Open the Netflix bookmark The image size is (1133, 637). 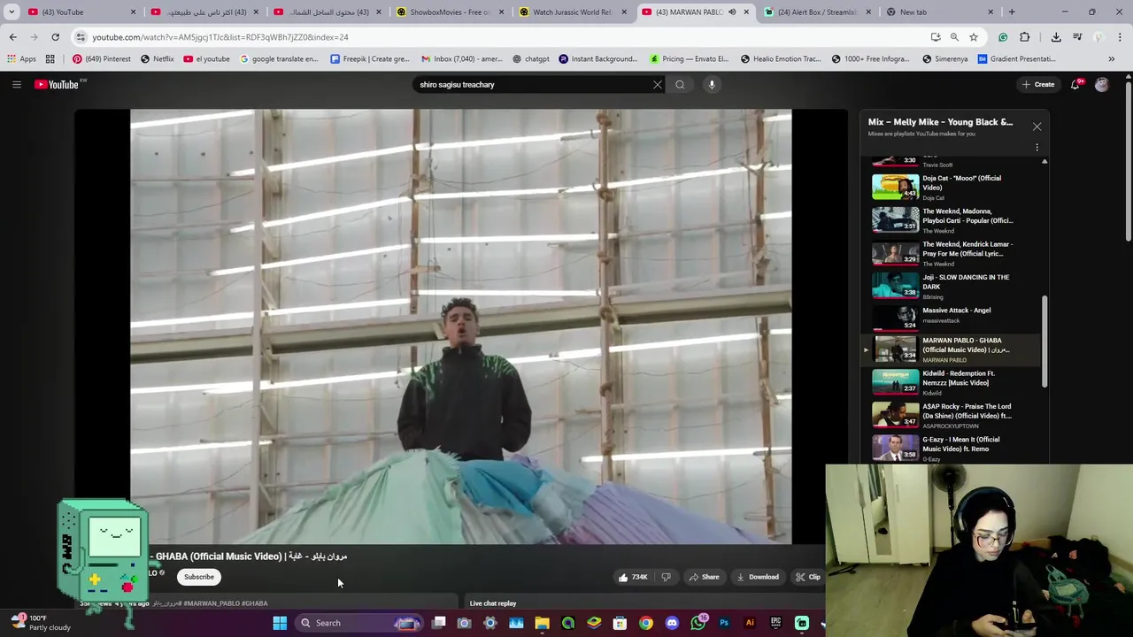click(x=157, y=59)
